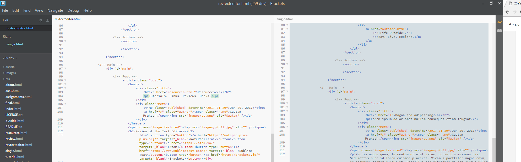521x162 pixels.
Task: Place cursor on "Review of the Text Editors" heading
Action: pyautogui.click(x=161, y=131)
